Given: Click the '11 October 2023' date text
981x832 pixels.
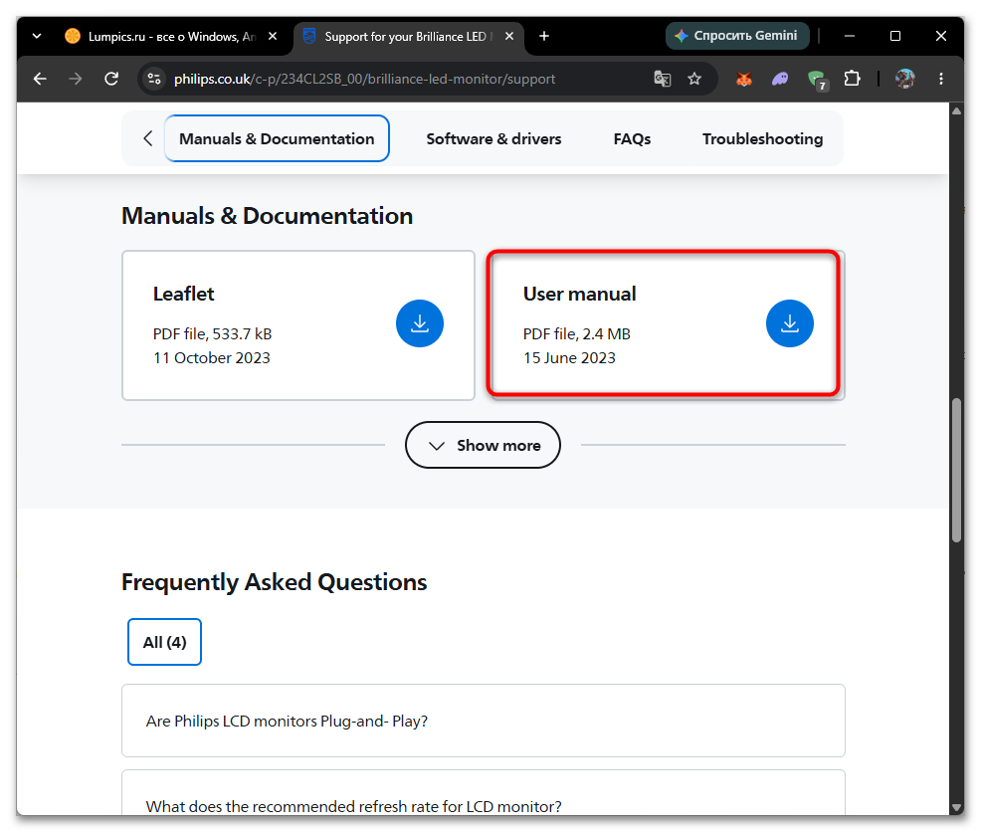Looking at the screenshot, I should [212, 357].
